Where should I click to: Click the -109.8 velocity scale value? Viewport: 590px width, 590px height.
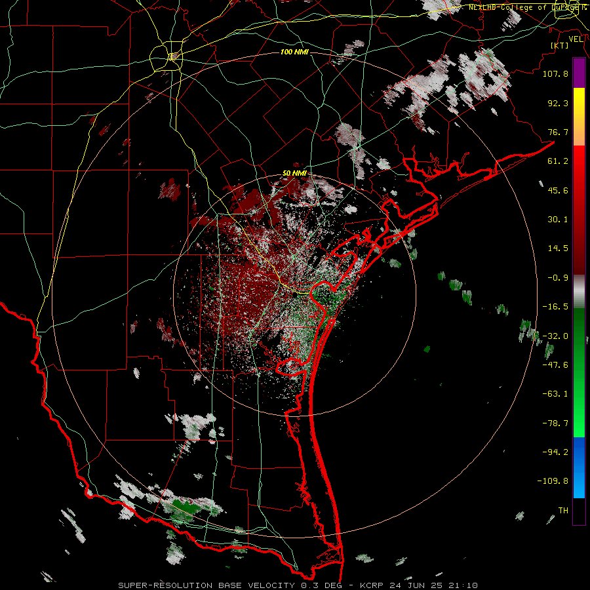(553, 481)
